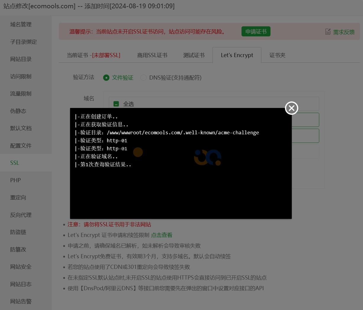Select 流量限制 in the sidebar
The width and height of the screenshot is (363, 310).
21,93
